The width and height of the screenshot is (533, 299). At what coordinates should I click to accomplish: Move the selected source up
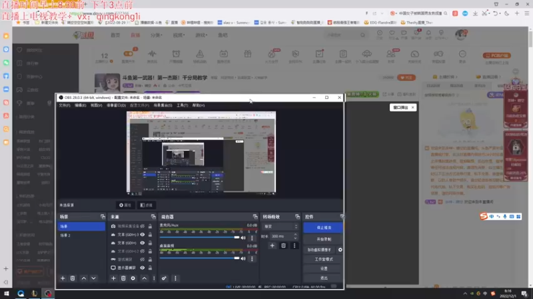[x=145, y=278]
